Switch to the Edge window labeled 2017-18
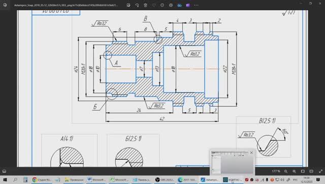Image resolution: width=325 pixels, height=184 pixels. click(187, 179)
